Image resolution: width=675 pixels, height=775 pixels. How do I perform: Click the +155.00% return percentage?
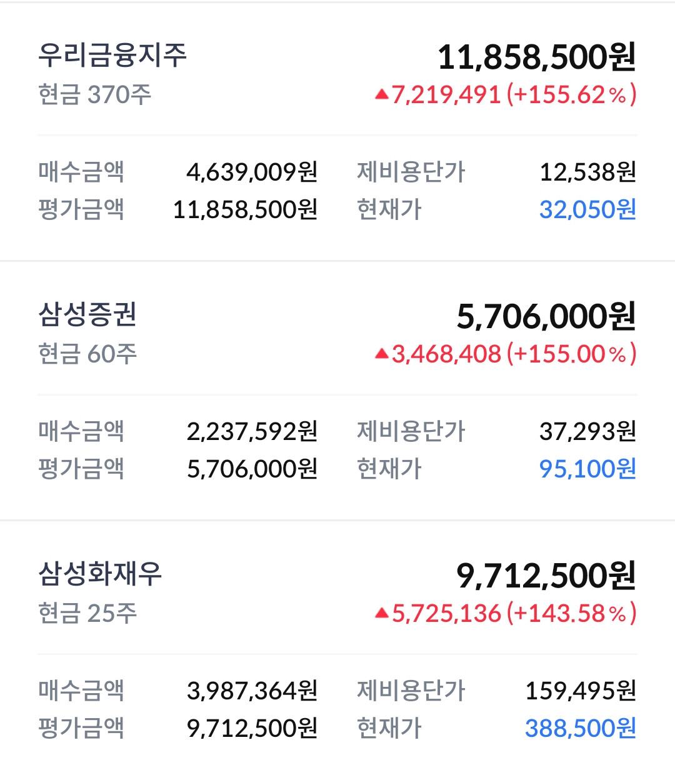tap(571, 354)
